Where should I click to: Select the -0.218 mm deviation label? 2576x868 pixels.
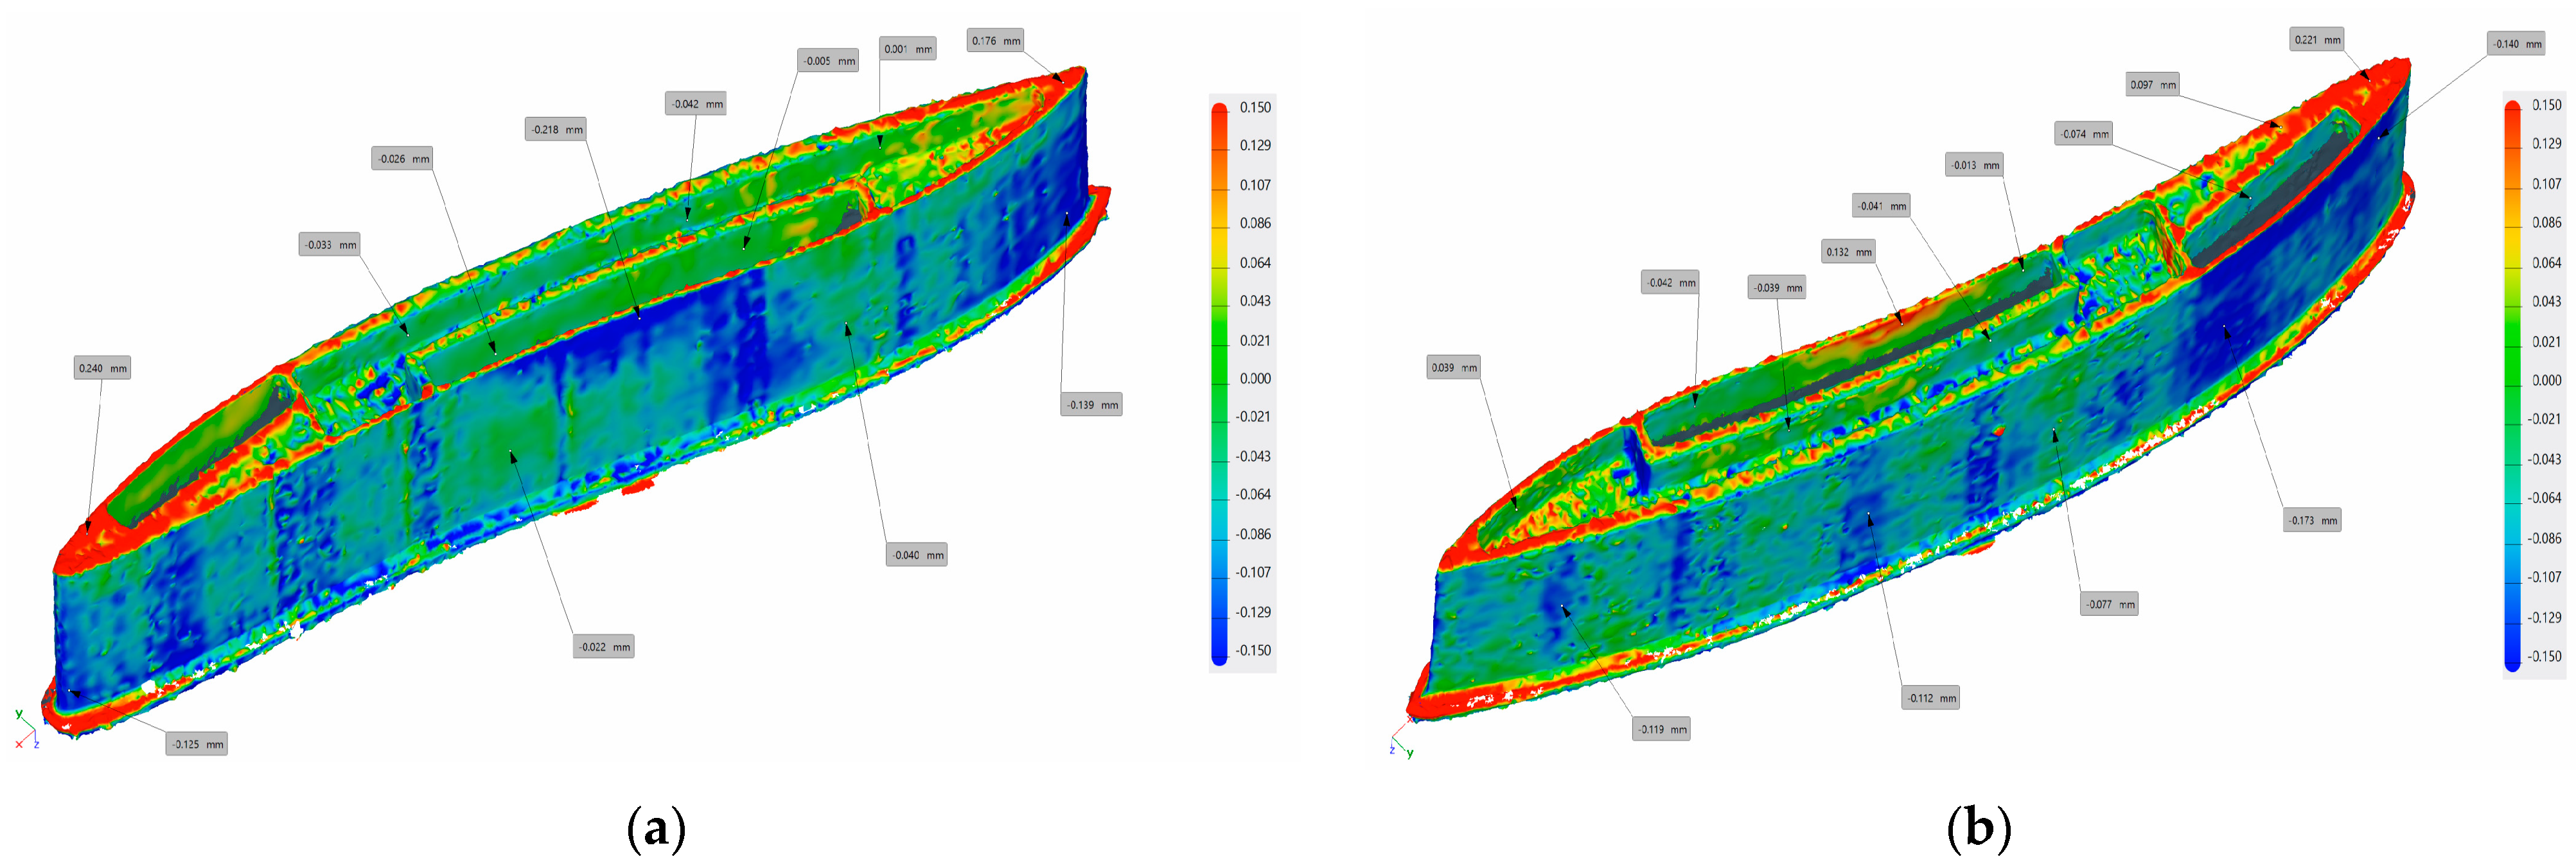(556, 130)
